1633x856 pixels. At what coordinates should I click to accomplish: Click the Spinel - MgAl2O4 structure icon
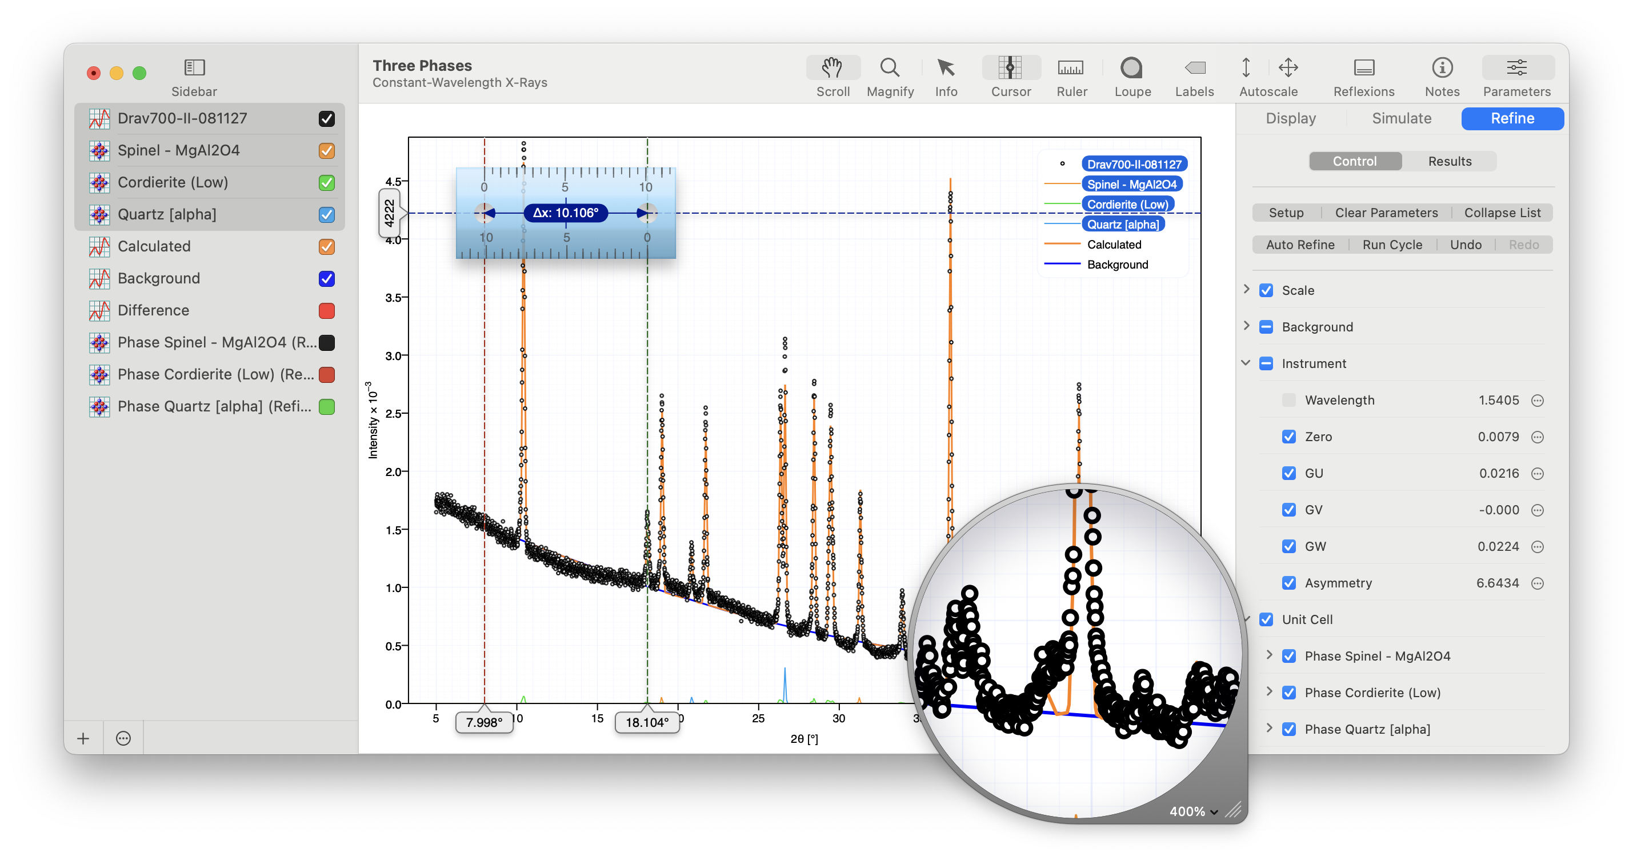click(x=99, y=150)
